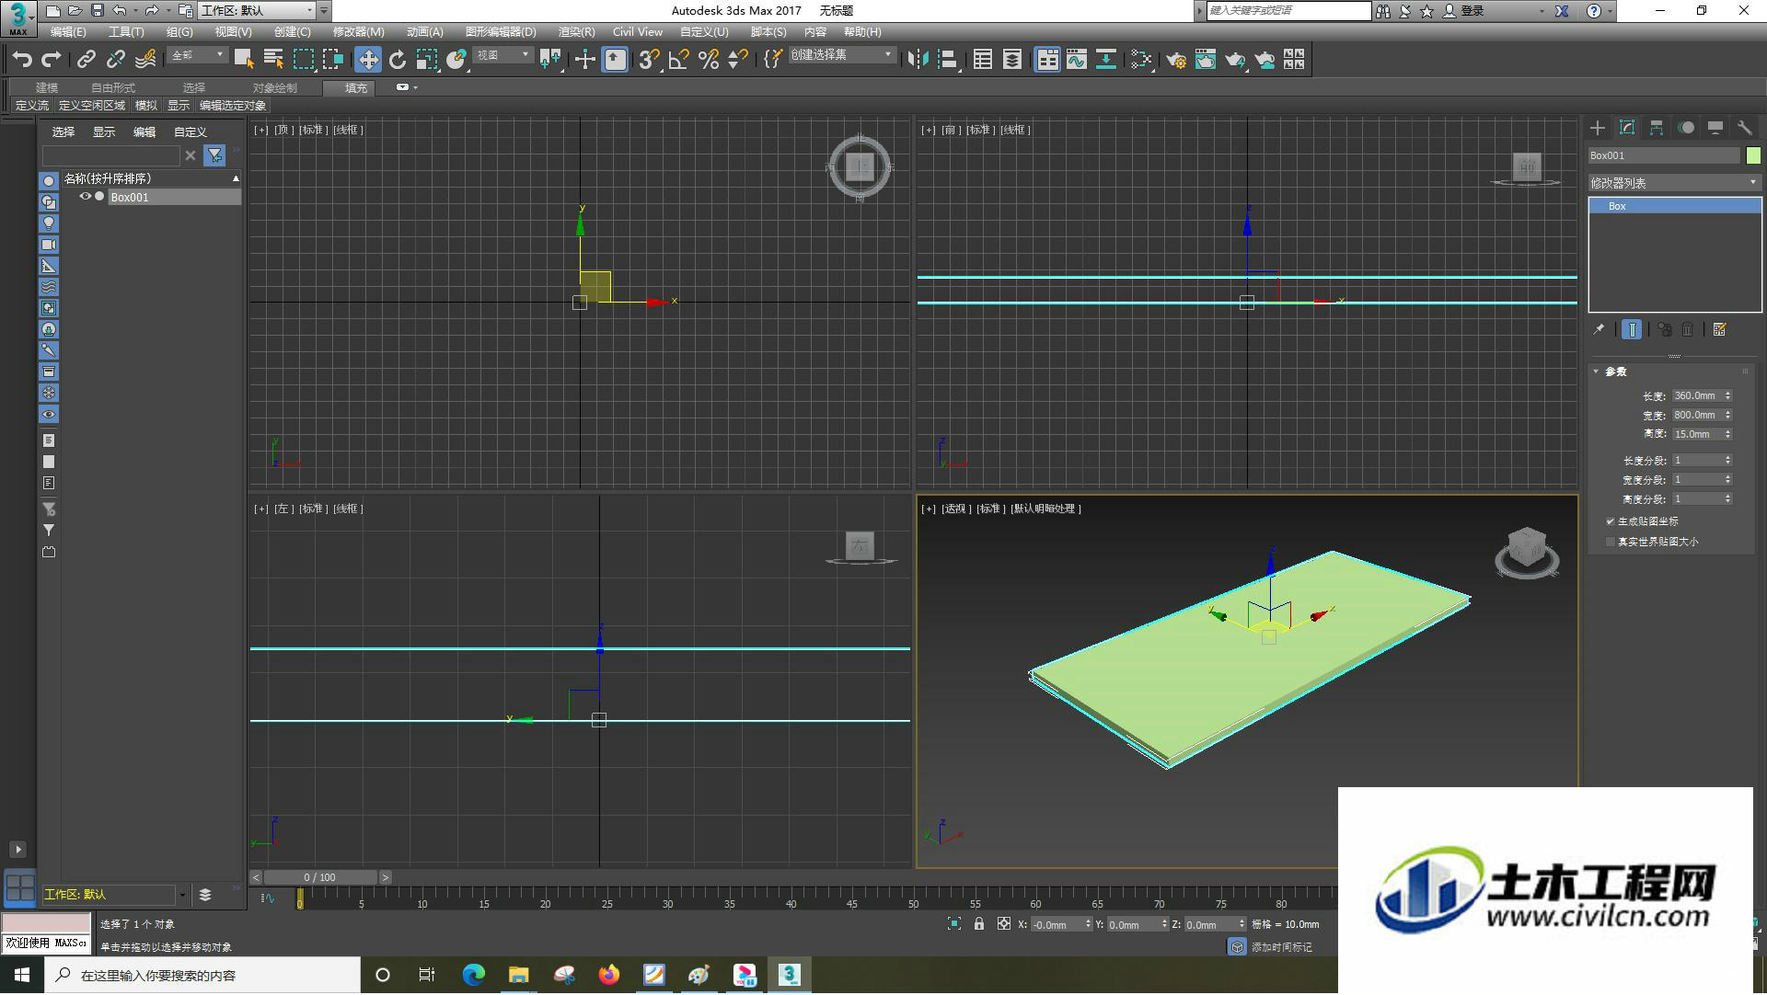Click the Align tool icon

point(948,60)
